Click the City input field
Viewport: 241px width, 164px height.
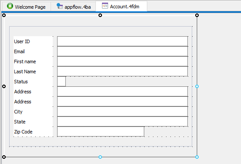pos(122,112)
